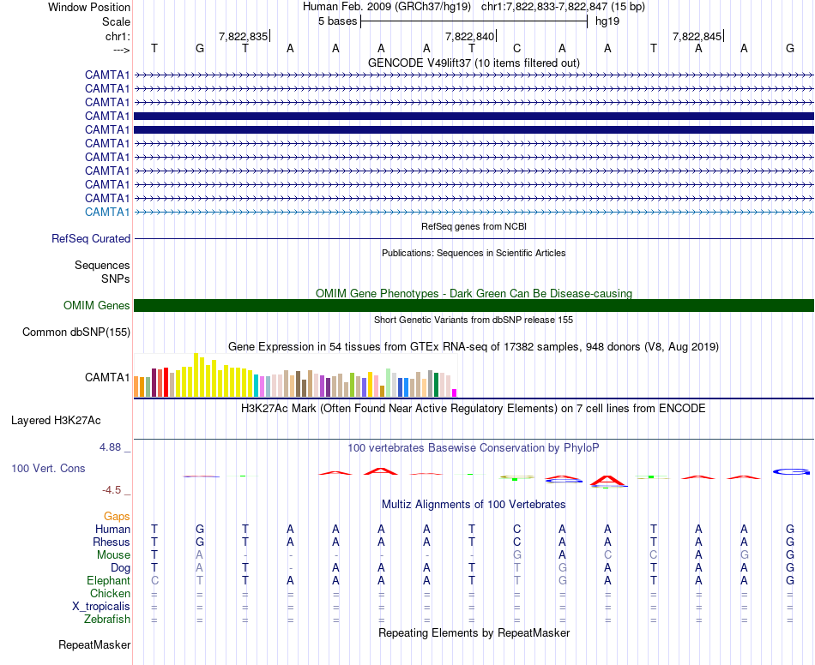
Task: Click the OMIM Gene Phenotypes track title
Action: pyautogui.click(x=474, y=293)
